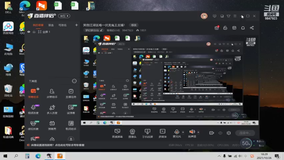Click the volume icon in the system tray

pos(240,156)
